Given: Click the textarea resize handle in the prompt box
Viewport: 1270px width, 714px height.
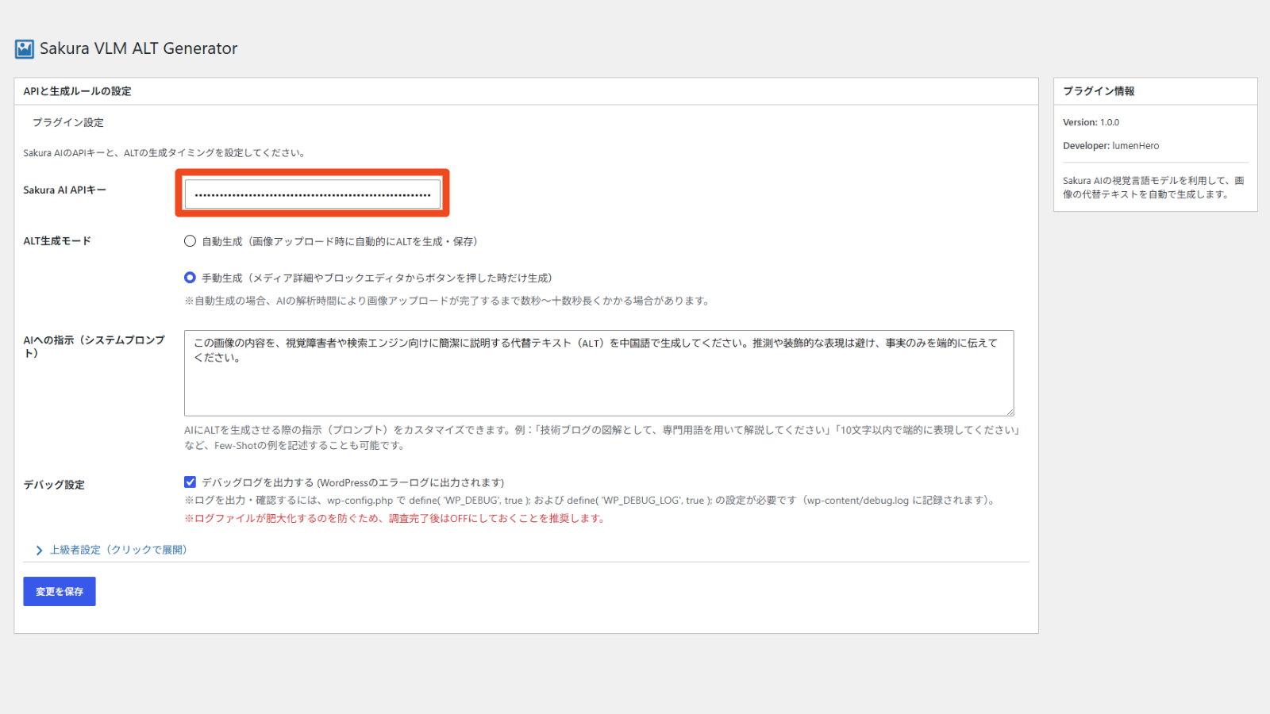Looking at the screenshot, I should click(1010, 411).
